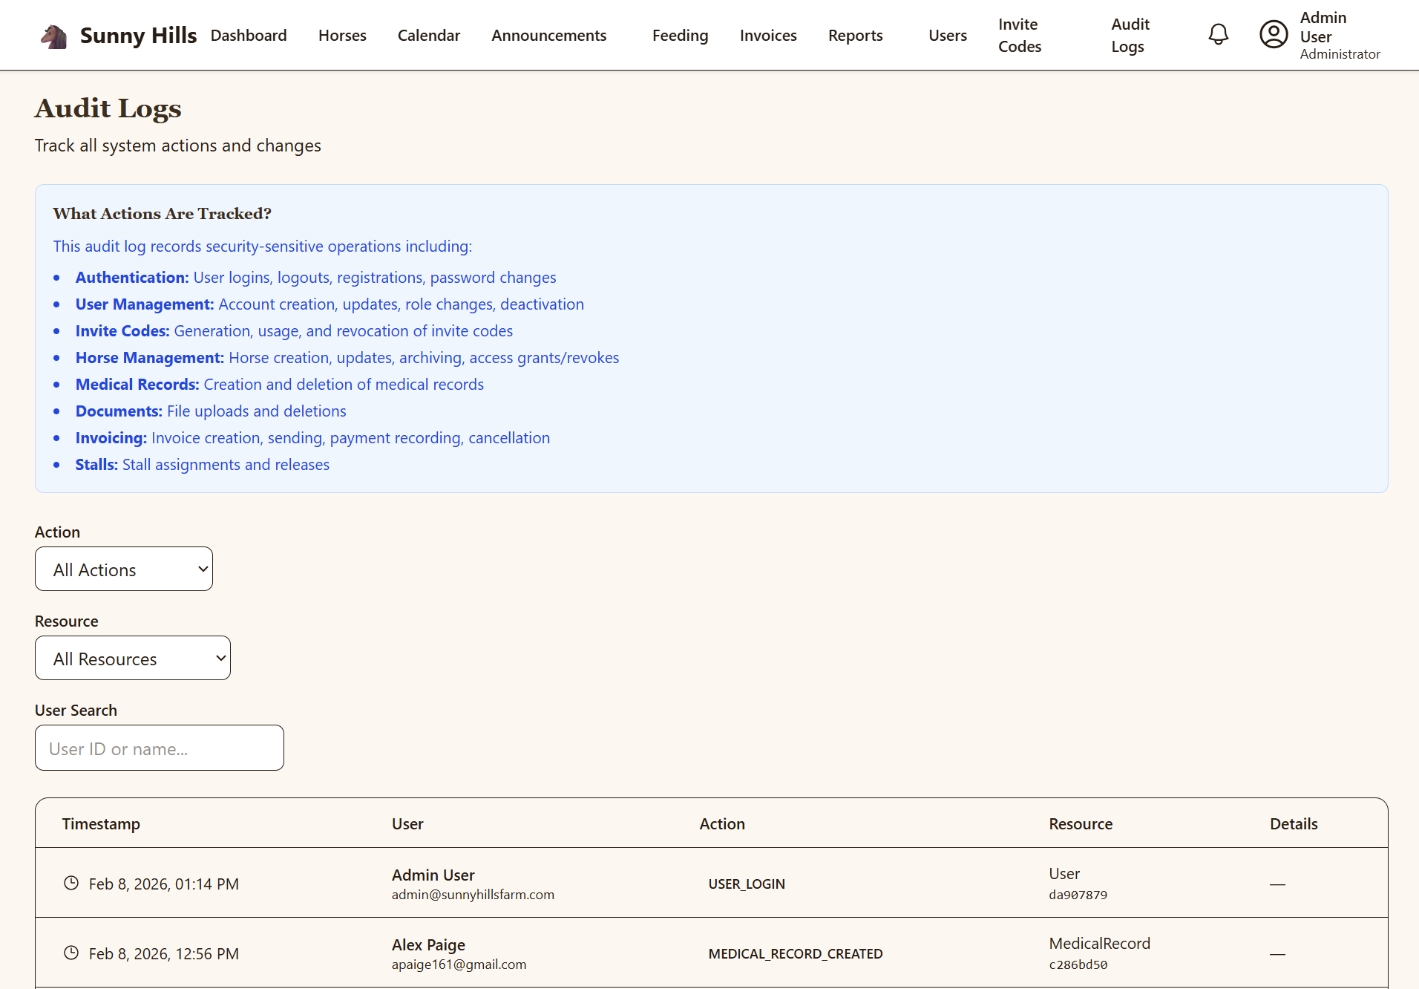The height and width of the screenshot is (989, 1419).
Task: Select the Audit Logs nav item
Action: click(x=1130, y=35)
